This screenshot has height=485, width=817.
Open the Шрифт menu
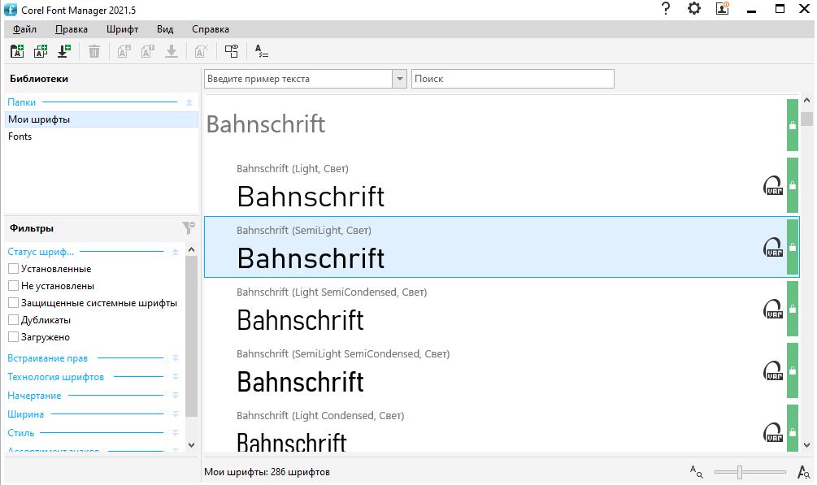(x=122, y=29)
